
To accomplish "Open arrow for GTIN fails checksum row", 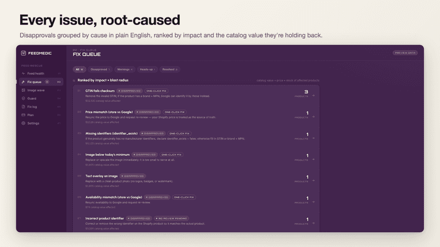I will point(314,95).
